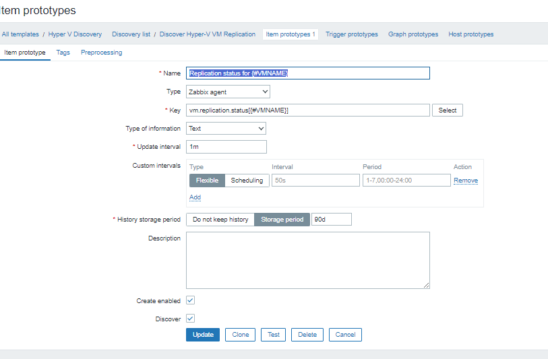548x359 pixels.
Task: Go to Trigger prototypes
Action: (351, 34)
